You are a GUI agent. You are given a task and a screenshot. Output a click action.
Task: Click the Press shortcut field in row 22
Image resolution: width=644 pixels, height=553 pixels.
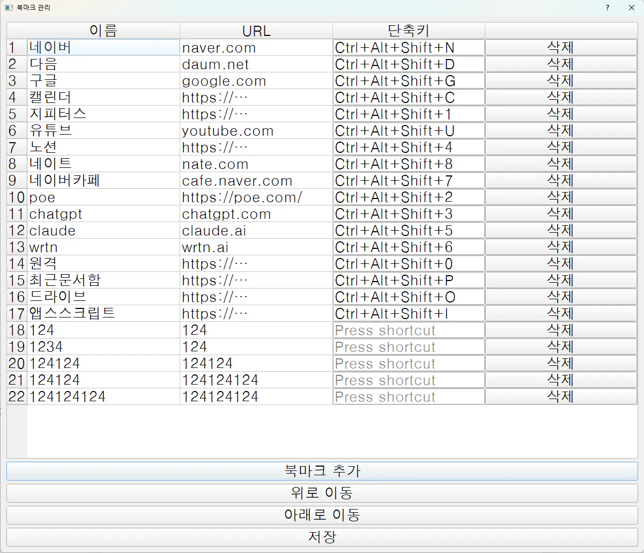point(409,396)
